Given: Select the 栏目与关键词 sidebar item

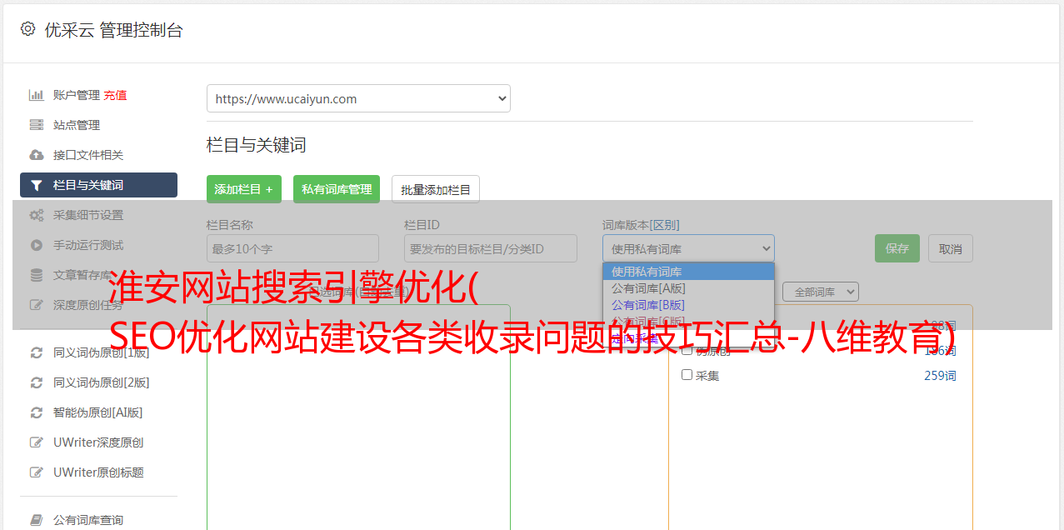Looking at the screenshot, I should point(98,185).
